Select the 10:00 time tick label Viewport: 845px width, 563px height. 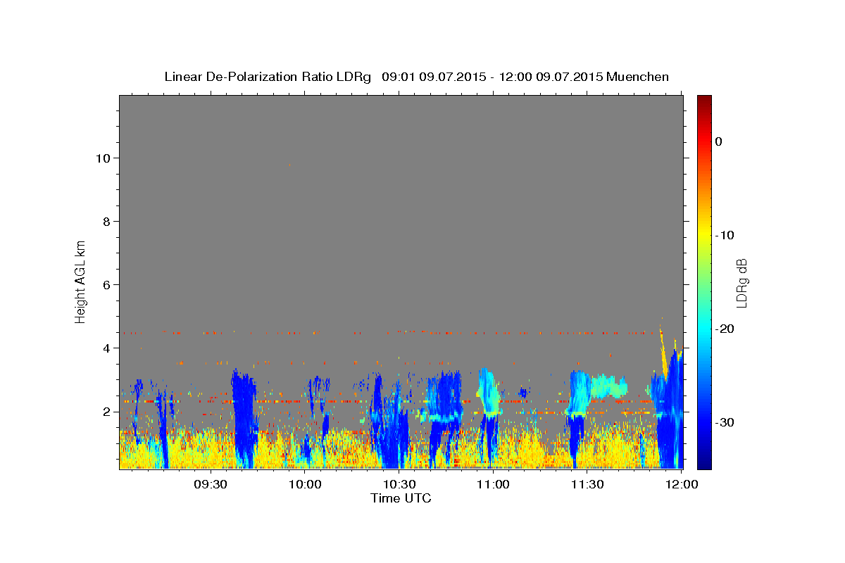tap(304, 485)
